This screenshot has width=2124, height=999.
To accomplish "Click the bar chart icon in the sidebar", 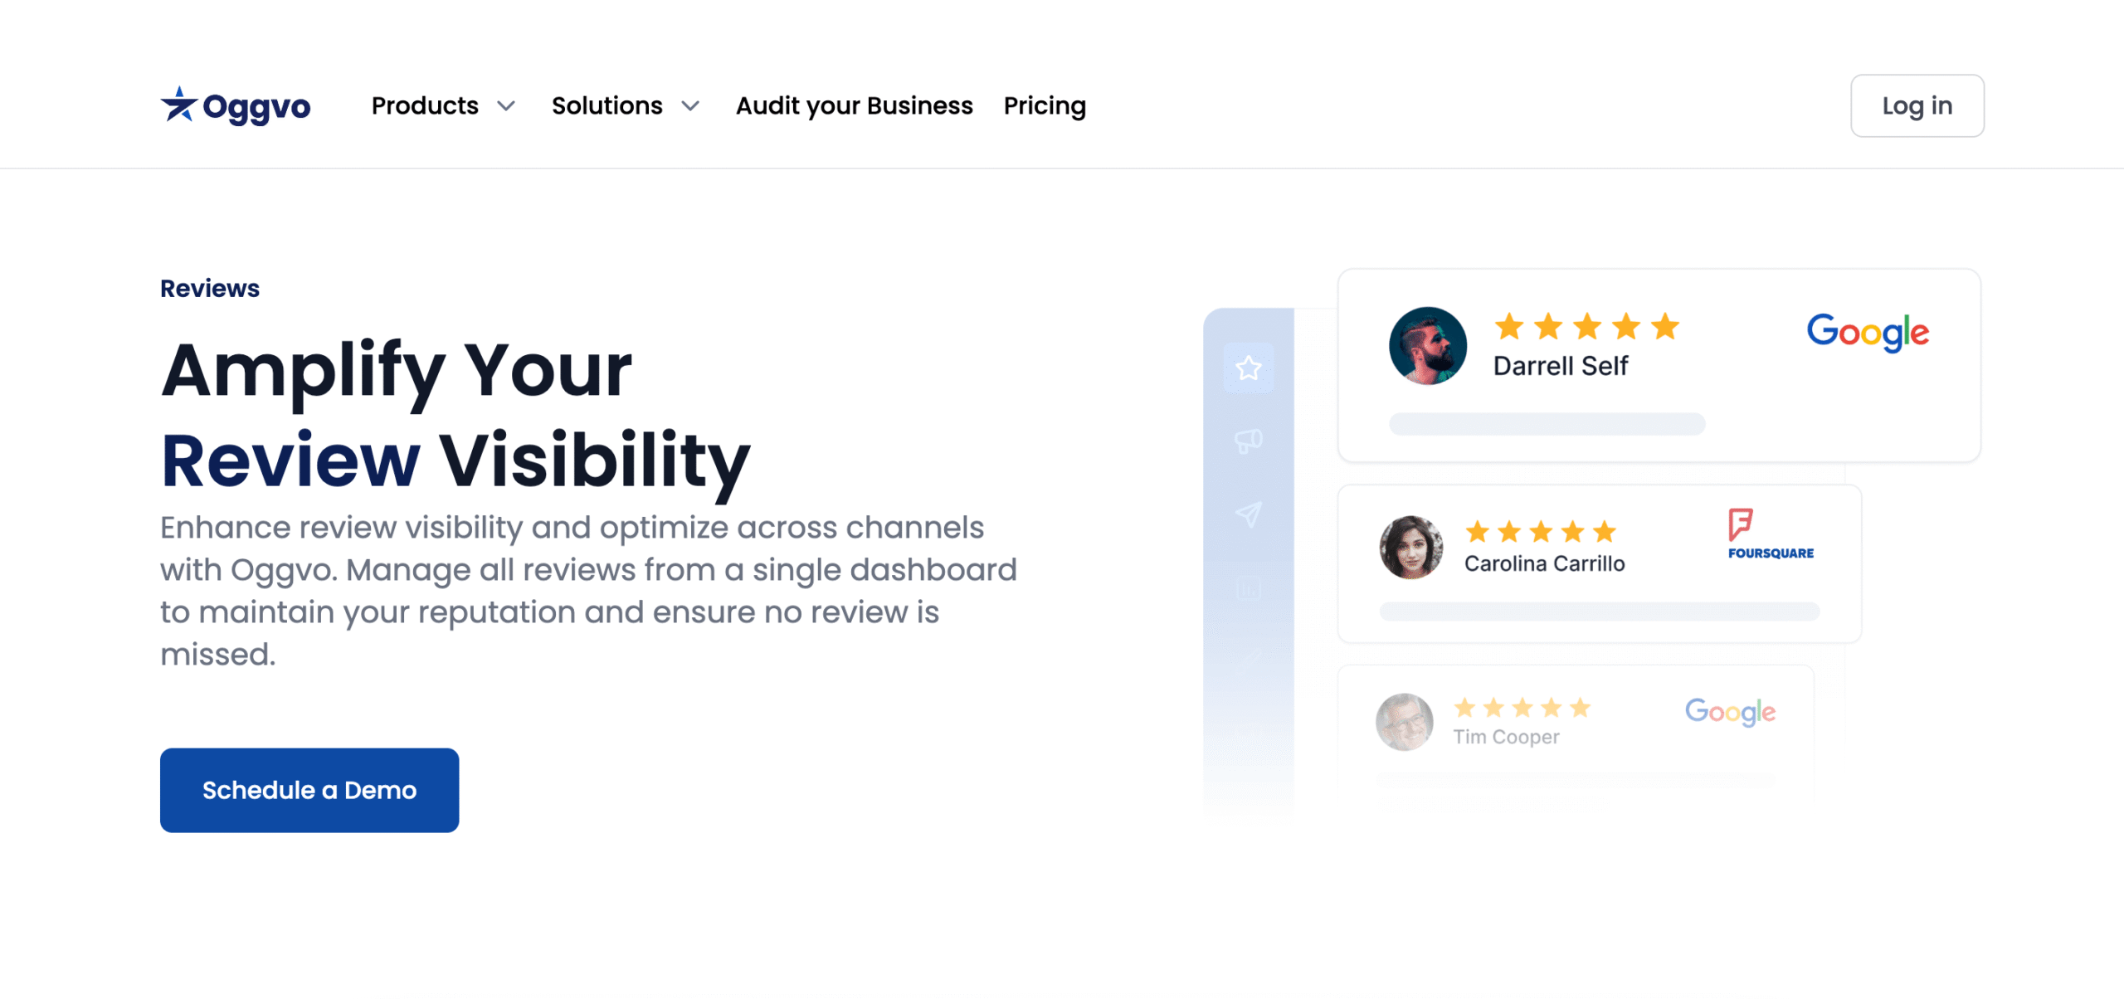I will coord(1248,588).
